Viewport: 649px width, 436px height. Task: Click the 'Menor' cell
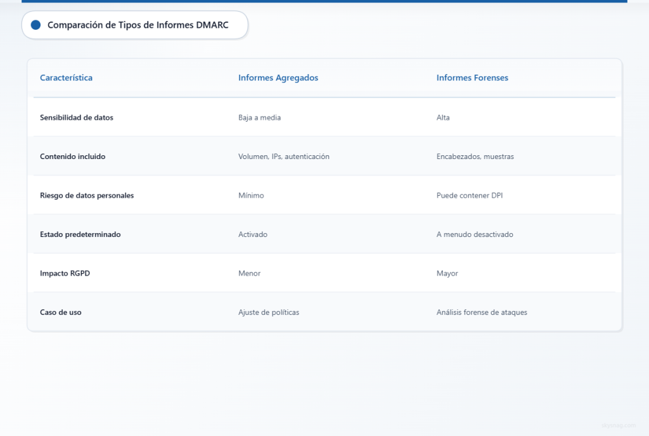(x=249, y=273)
